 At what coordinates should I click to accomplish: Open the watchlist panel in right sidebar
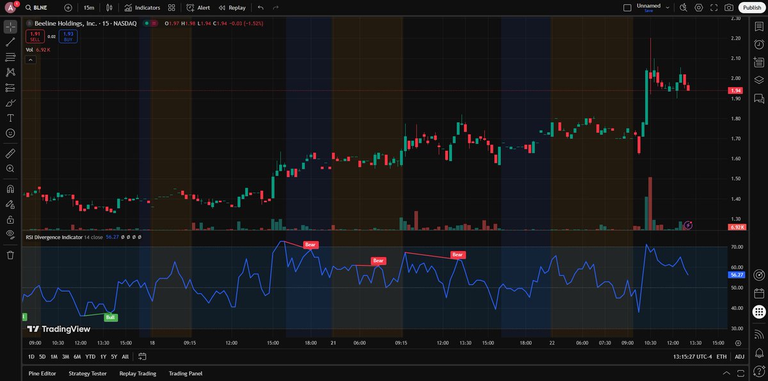coord(759,26)
